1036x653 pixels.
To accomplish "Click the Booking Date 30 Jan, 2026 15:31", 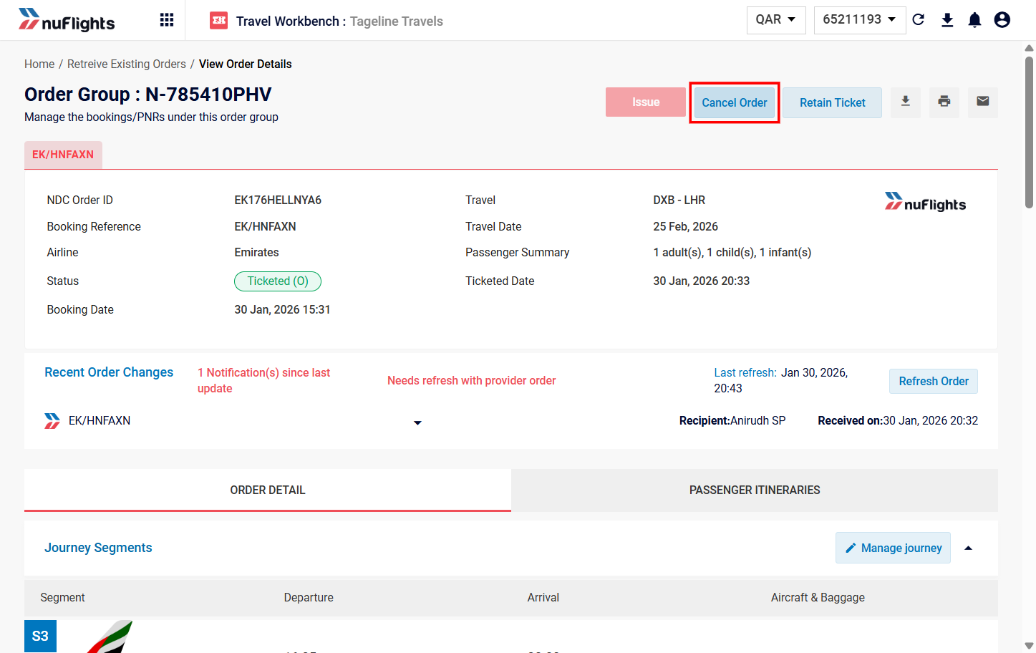I will point(282,310).
